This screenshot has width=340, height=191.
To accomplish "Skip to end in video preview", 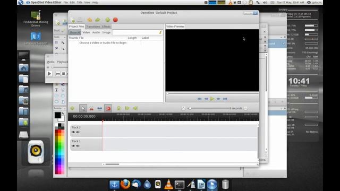I will (225, 99).
